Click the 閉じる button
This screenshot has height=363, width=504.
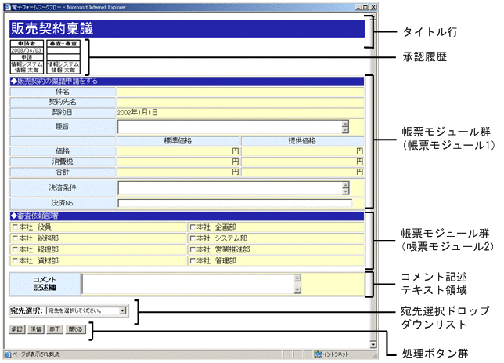[76, 329]
